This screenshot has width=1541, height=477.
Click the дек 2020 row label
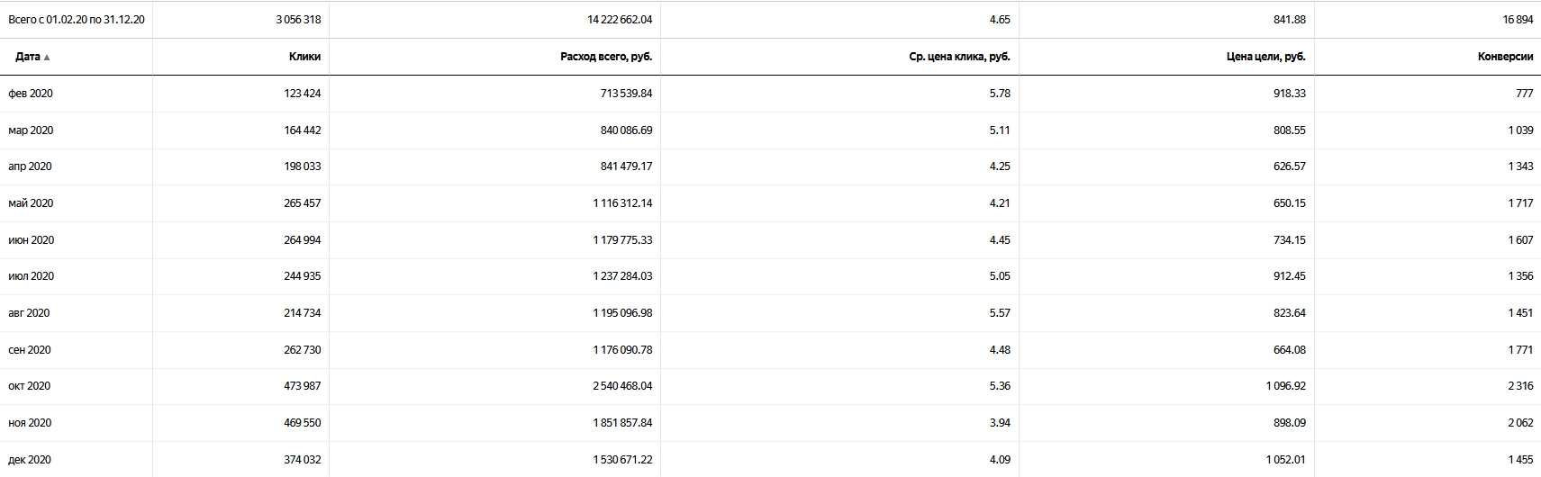coord(30,460)
